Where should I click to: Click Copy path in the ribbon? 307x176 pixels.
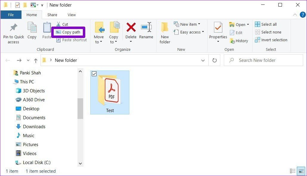point(68,32)
